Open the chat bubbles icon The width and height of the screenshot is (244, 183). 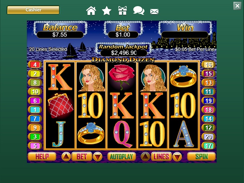point(139,11)
